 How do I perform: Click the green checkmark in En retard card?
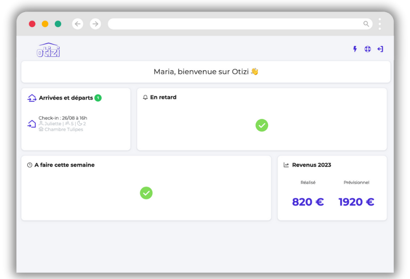(x=262, y=126)
